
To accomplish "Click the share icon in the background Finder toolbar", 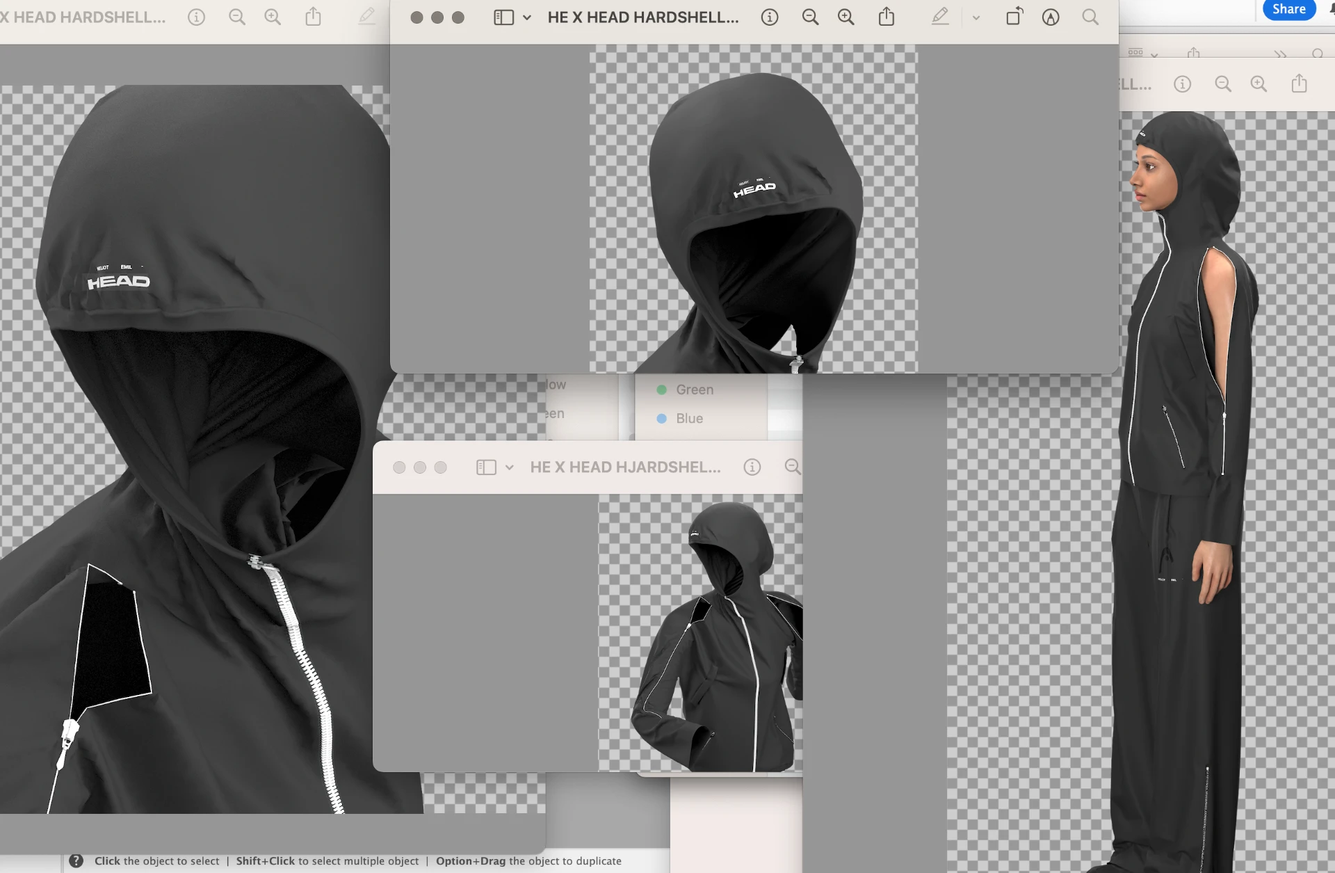I will (x=1194, y=53).
